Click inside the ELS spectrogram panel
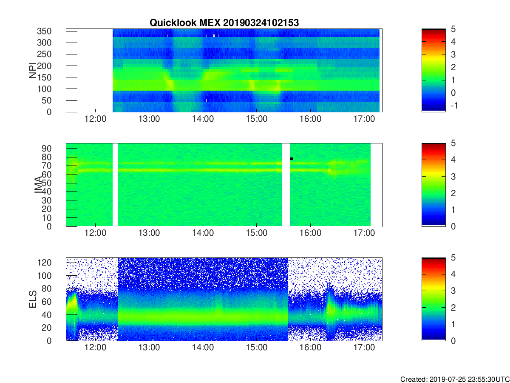 point(224,299)
